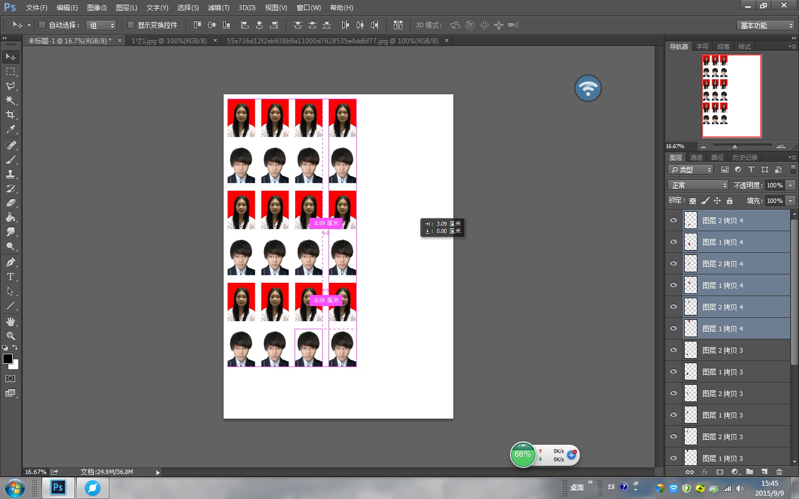Open the 基本功能 workspace dropdown
The width and height of the screenshot is (799, 499).
766,26
